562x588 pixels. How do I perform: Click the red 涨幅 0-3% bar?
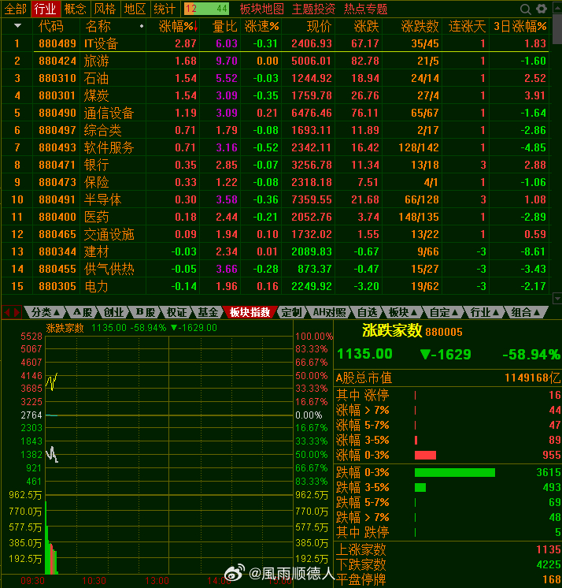click(425, 456)
